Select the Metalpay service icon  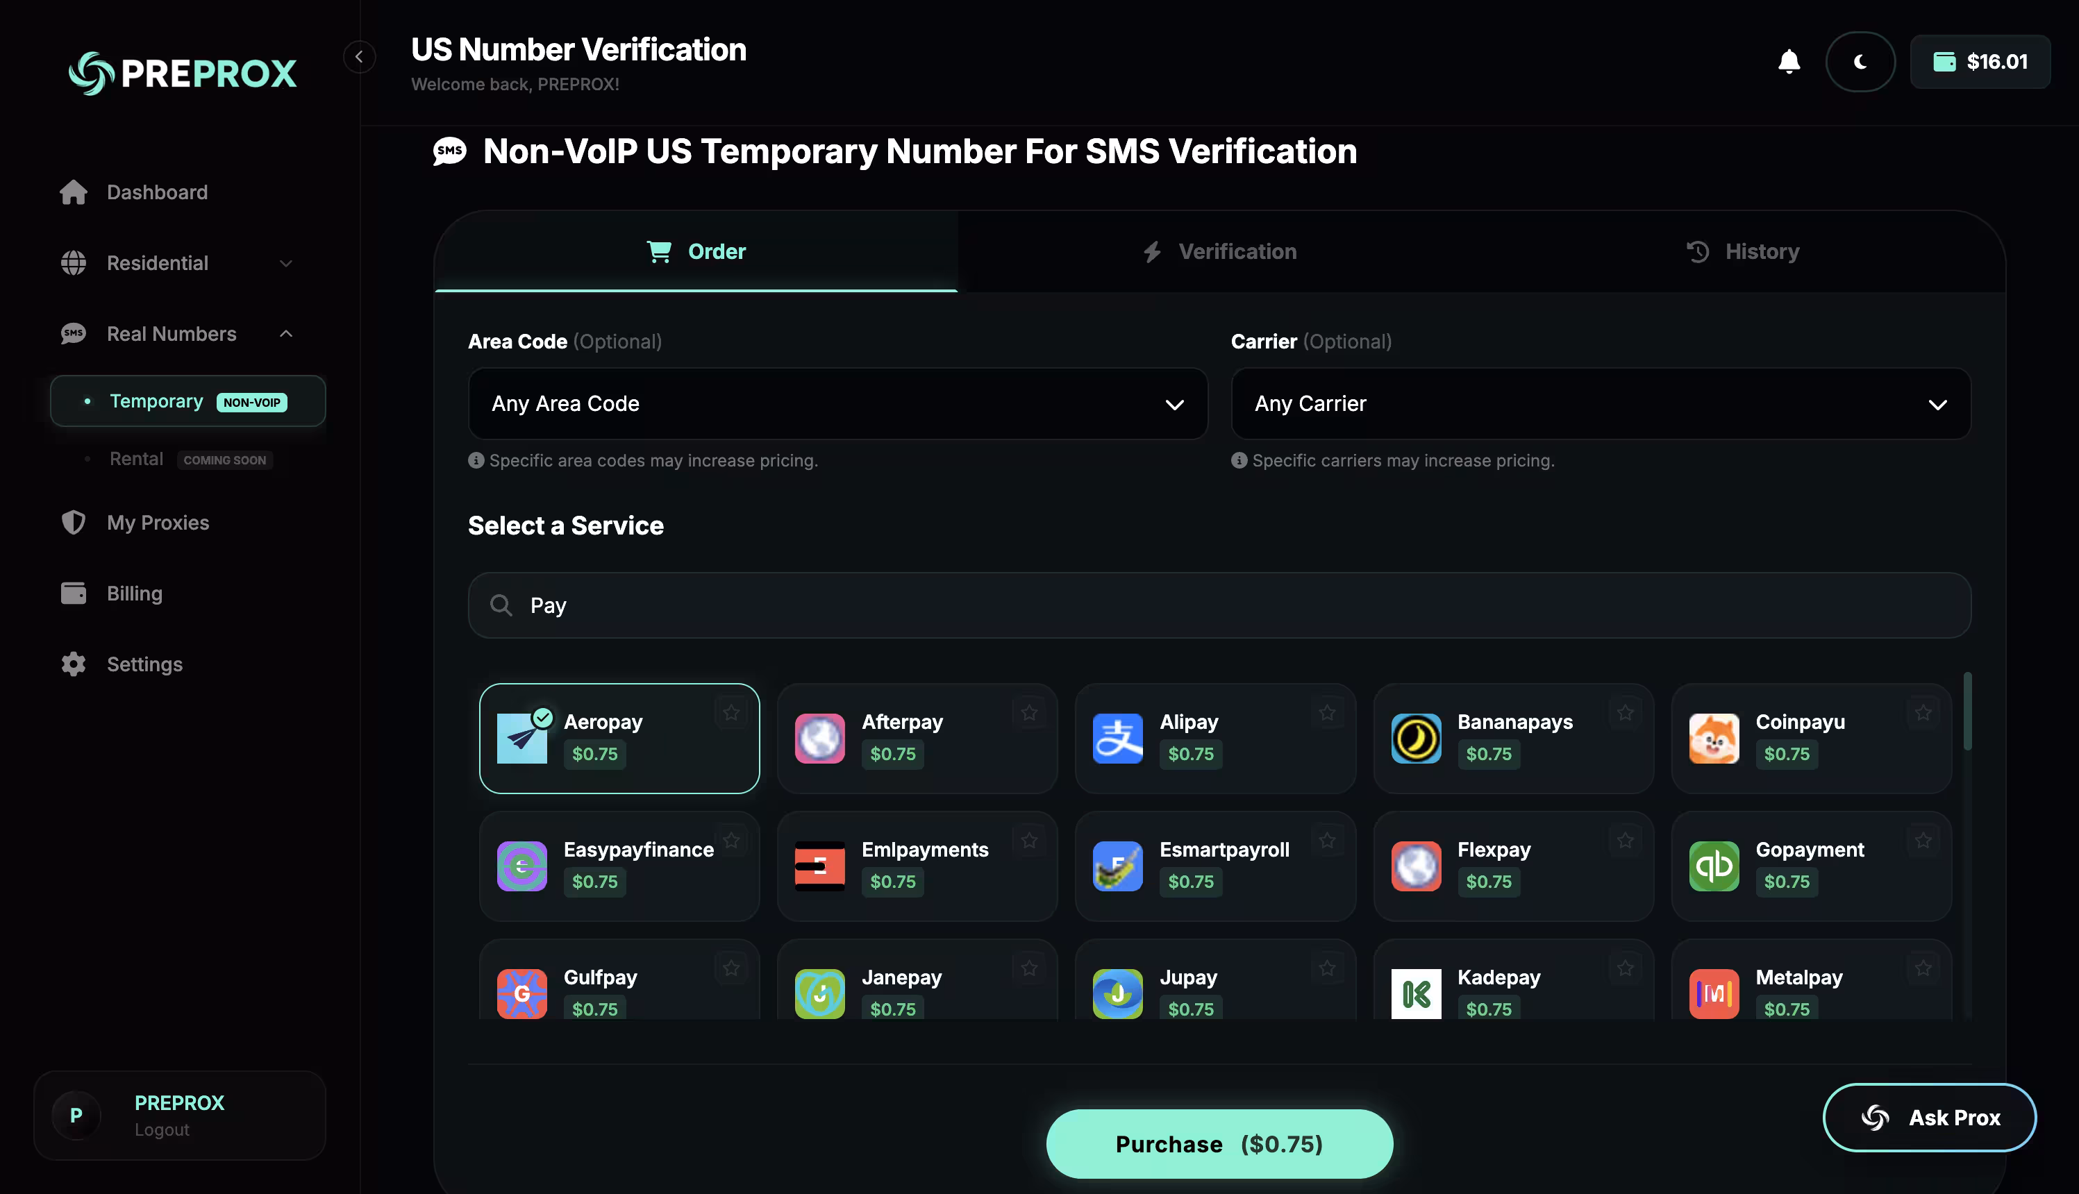click(1713, 994)
